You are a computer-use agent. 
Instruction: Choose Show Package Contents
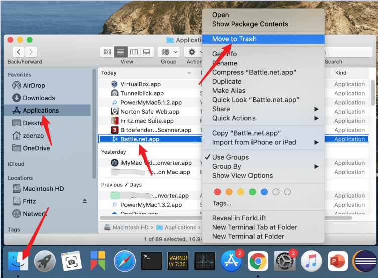(263, 24)
